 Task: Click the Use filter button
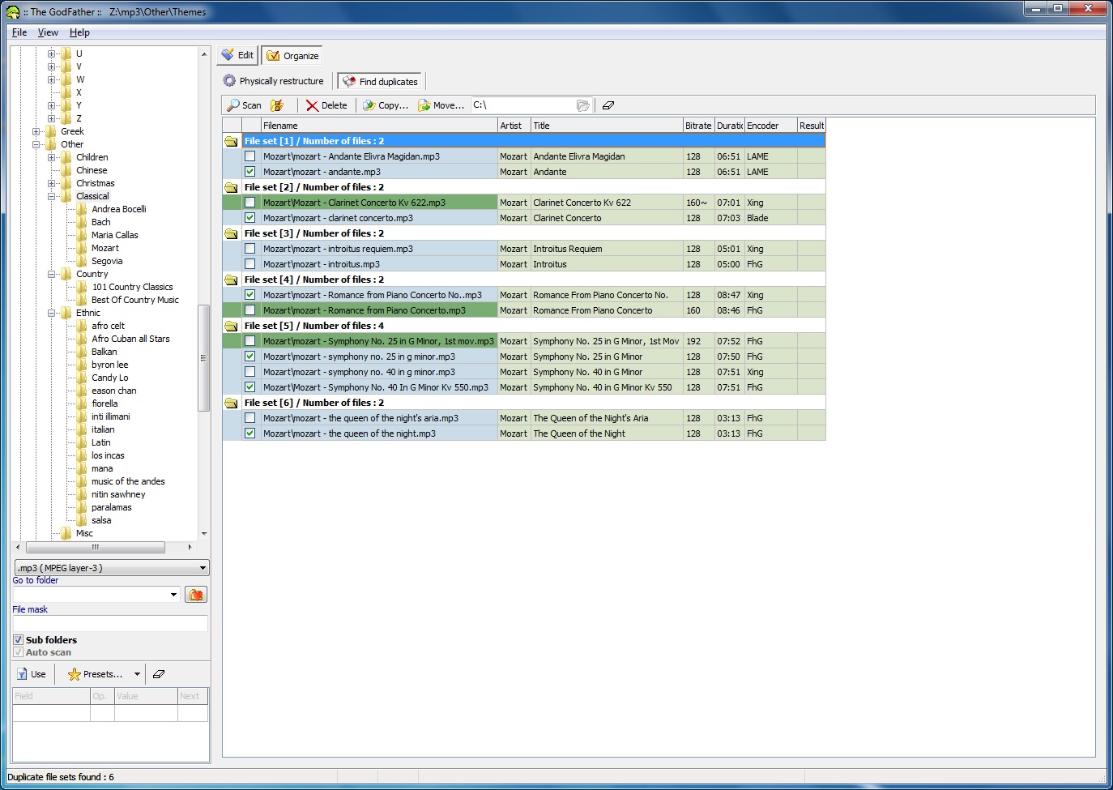tap(32, 674)
